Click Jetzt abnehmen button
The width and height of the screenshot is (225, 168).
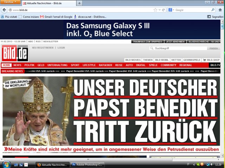tap(175, 41)
